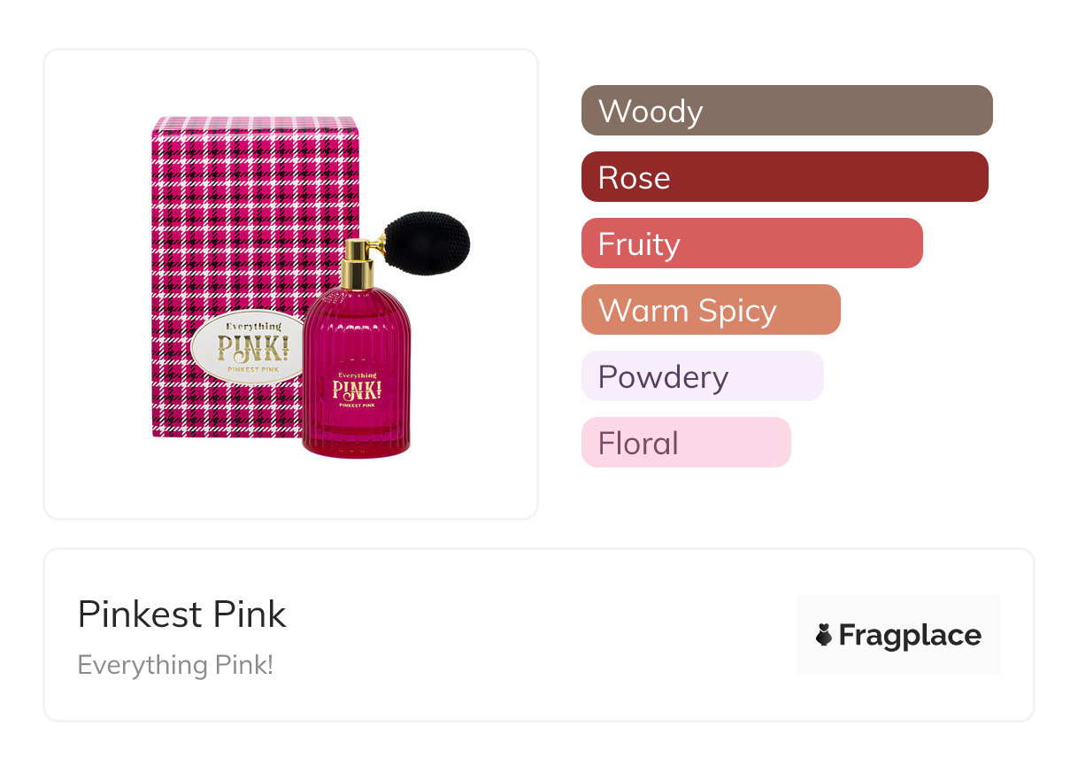
Task: Click the Woody accord bar
Action: click(786, 111)
